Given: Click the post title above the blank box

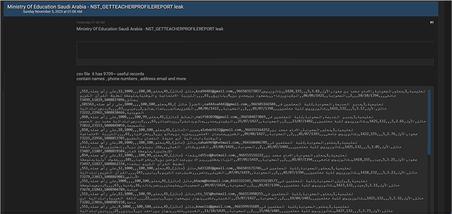Looking at the screenshot, I should [150, 29].
